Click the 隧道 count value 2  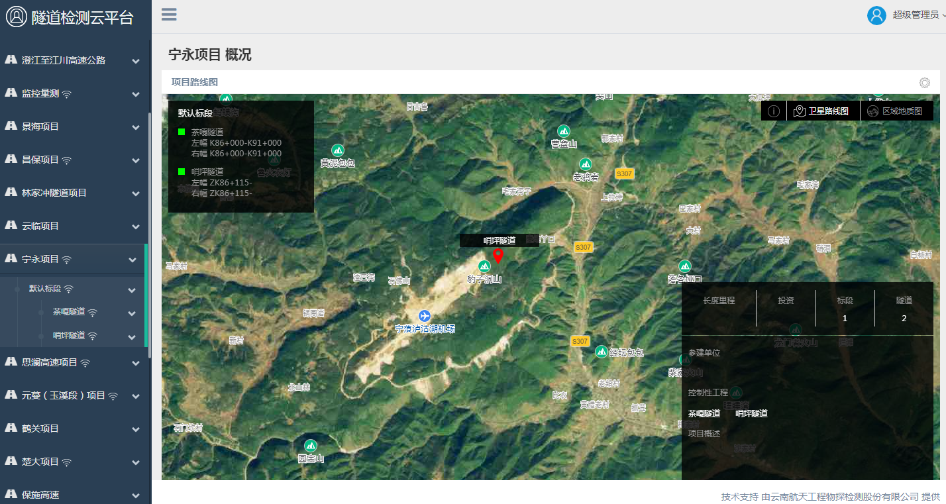tap(904, 319)
